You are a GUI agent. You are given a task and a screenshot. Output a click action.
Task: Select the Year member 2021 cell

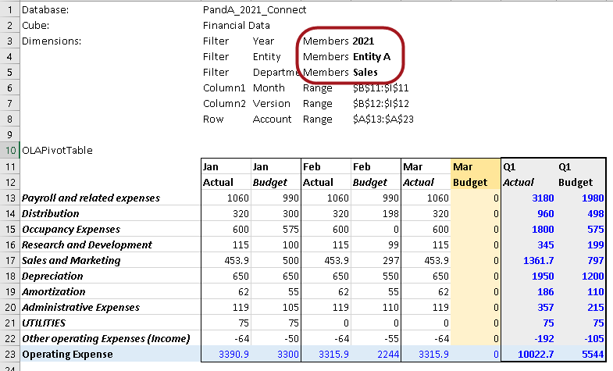pos(363,41)
